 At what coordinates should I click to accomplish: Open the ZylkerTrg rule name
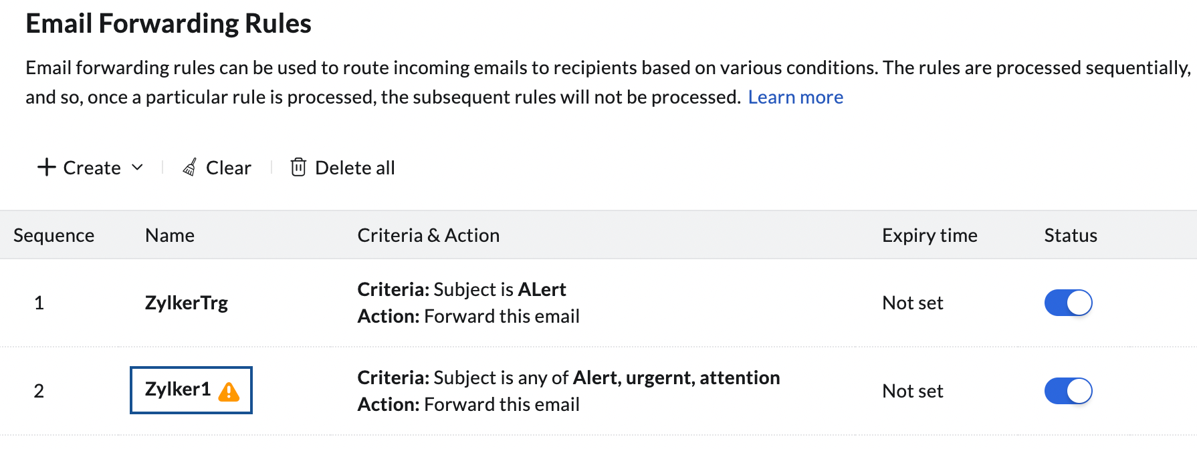tap(187, 303)
